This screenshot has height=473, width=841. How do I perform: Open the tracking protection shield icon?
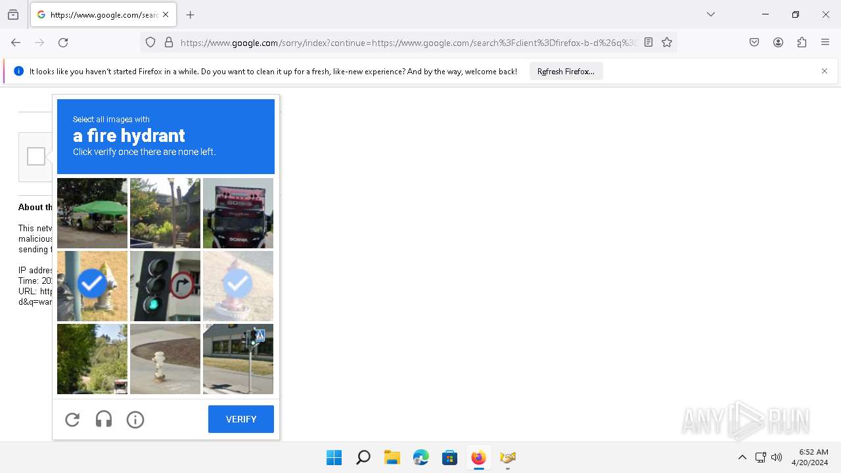point(150,42)
